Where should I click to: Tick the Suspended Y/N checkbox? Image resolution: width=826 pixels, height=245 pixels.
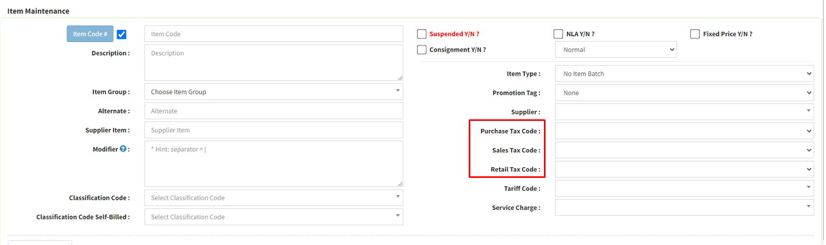[x=422, y=34]
